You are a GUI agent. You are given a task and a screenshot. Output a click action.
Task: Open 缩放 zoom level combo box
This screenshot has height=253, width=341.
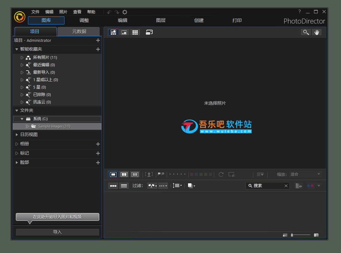tap(305, 174)
